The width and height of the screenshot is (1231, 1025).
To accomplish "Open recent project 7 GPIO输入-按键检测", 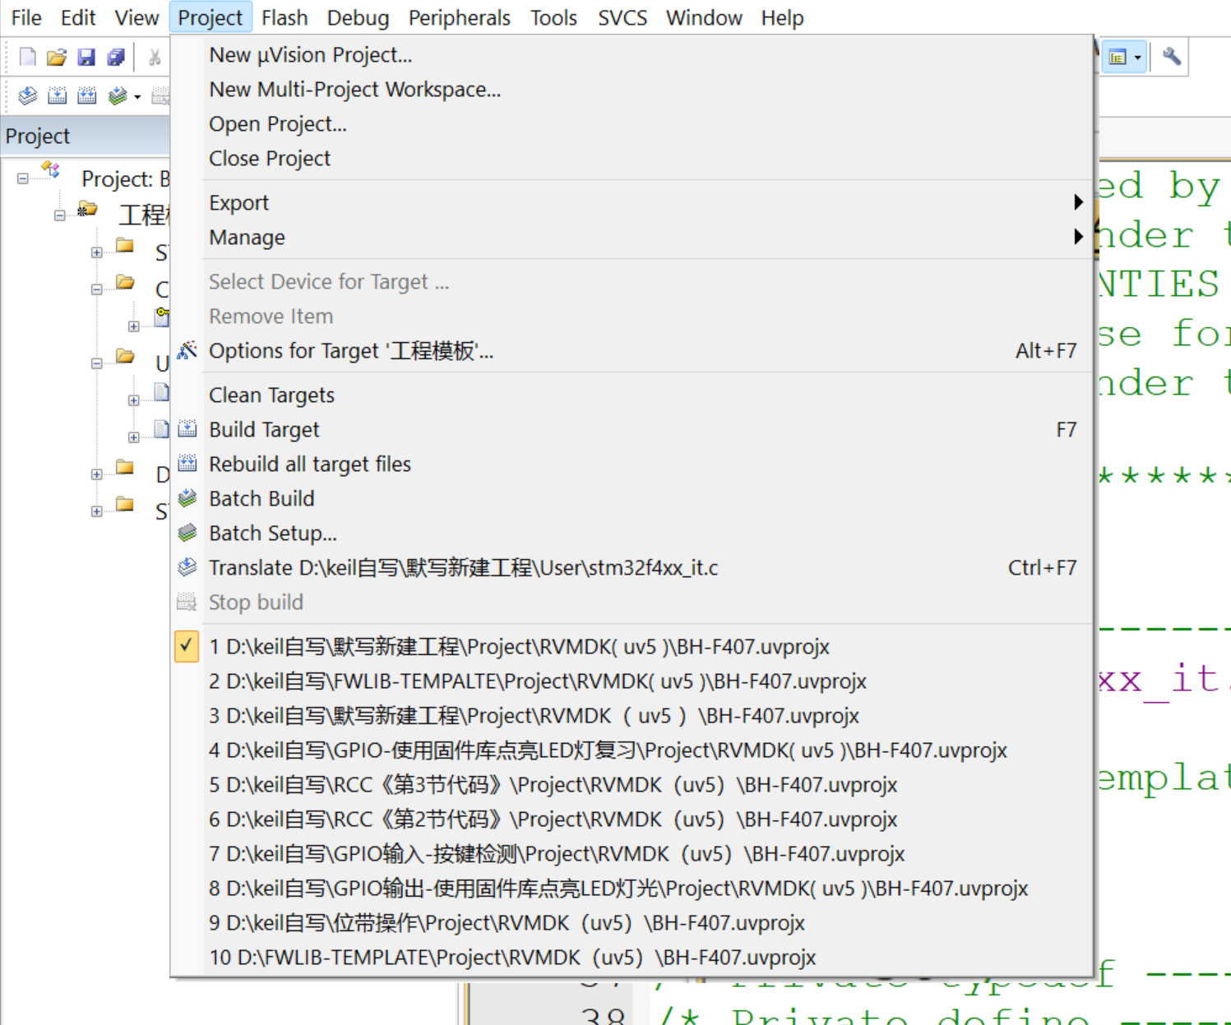I will pos(632,853).
